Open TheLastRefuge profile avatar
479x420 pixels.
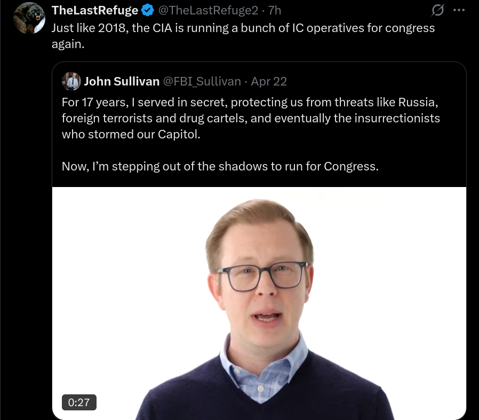[29, 18]
